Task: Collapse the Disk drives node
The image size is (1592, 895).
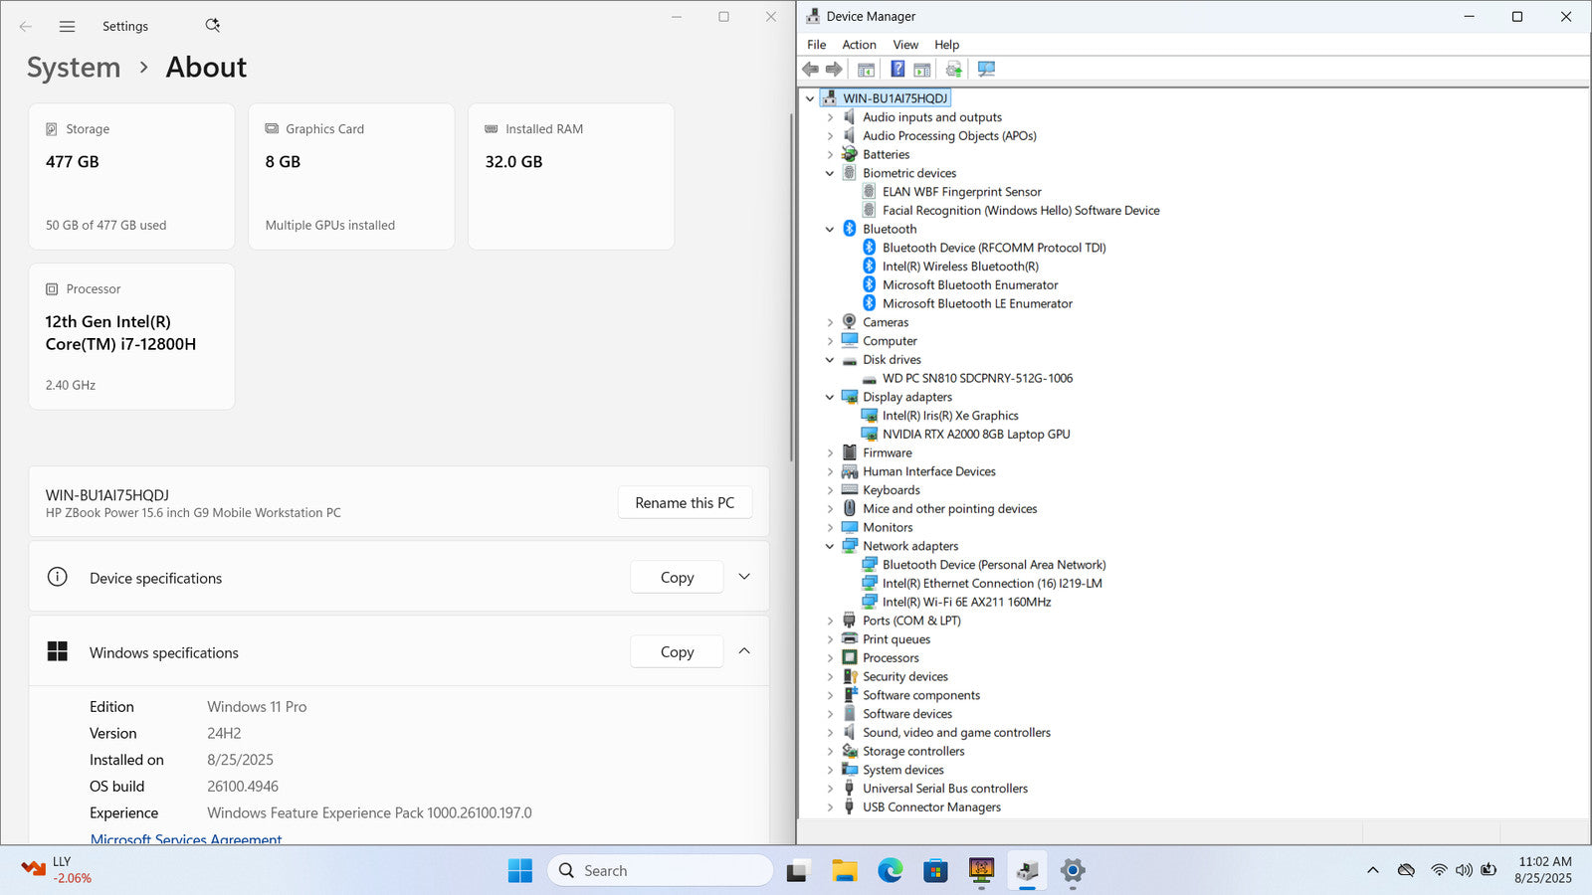Action: [x=830, y=360]
